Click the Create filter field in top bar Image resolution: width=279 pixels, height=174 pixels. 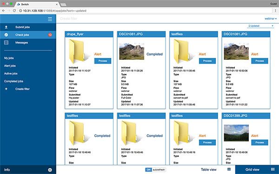(68, 19)
